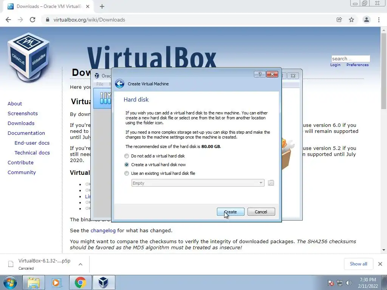387x290 pixels.
Task: Click the Preferences link
Action: tap(358, 65)
